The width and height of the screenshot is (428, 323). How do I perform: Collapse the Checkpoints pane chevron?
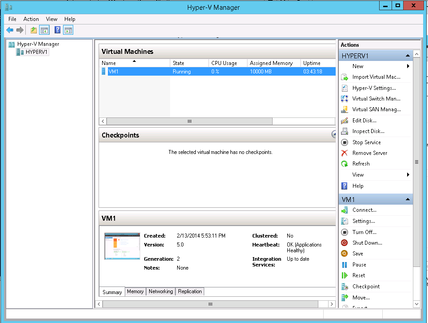pos(333,134)
